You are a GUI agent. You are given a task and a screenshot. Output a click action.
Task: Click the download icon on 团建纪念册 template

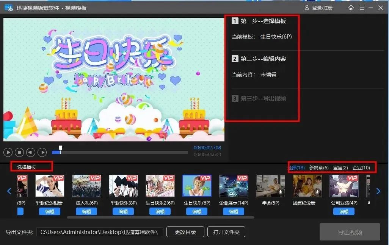pyautogui.click(x=317, y=192)
